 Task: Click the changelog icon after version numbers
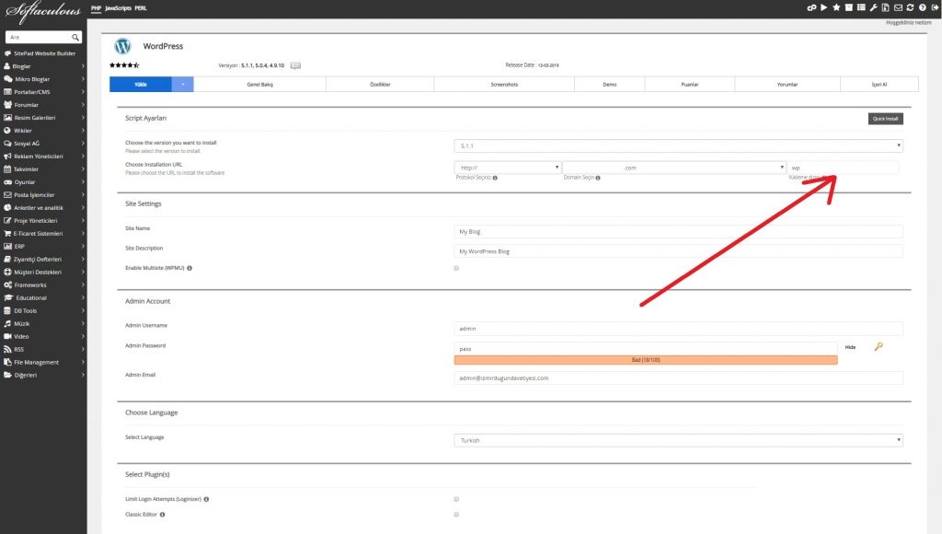pyautogui.click(x=295, y=65)
